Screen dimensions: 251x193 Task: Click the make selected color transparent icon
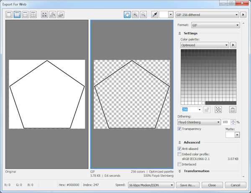pyautogui.click(x=218, y=109)
